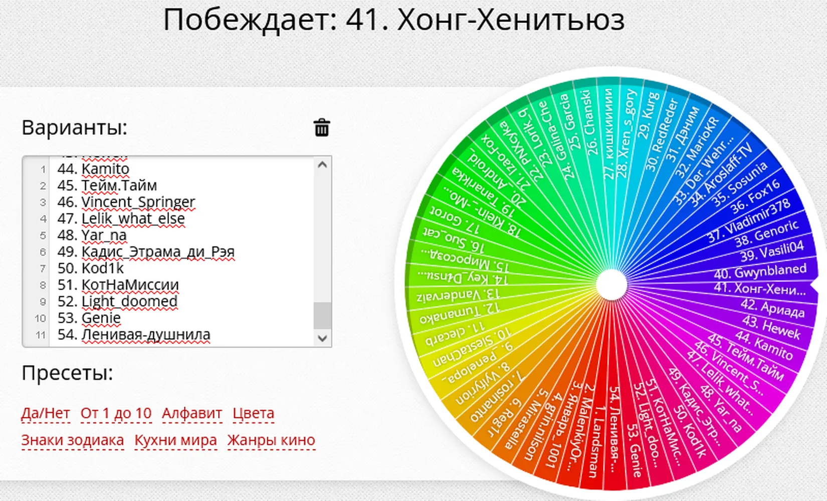This screenshot has height=501, width=827.
Task: Click wheel segment '43. Hewek'
Action: 771,327
